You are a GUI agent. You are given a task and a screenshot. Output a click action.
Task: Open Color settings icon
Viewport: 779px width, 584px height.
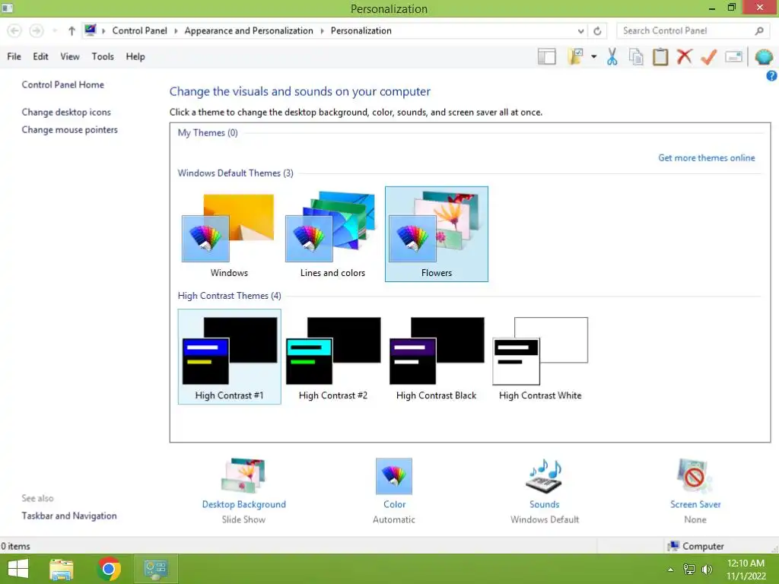pyautogui.click(x=394, y=476)
